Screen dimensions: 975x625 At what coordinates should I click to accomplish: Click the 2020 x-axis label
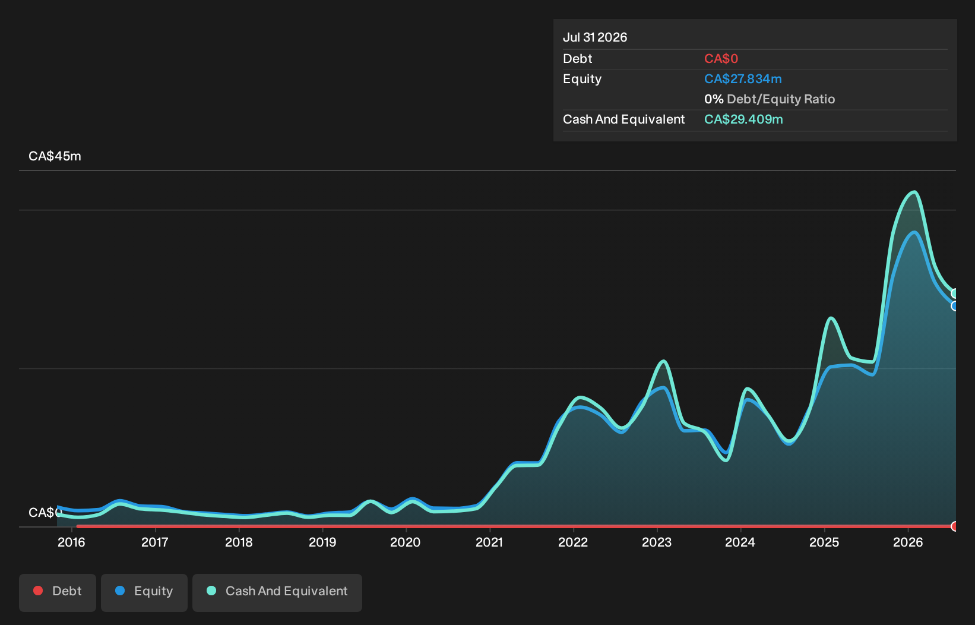coord(406,542)
